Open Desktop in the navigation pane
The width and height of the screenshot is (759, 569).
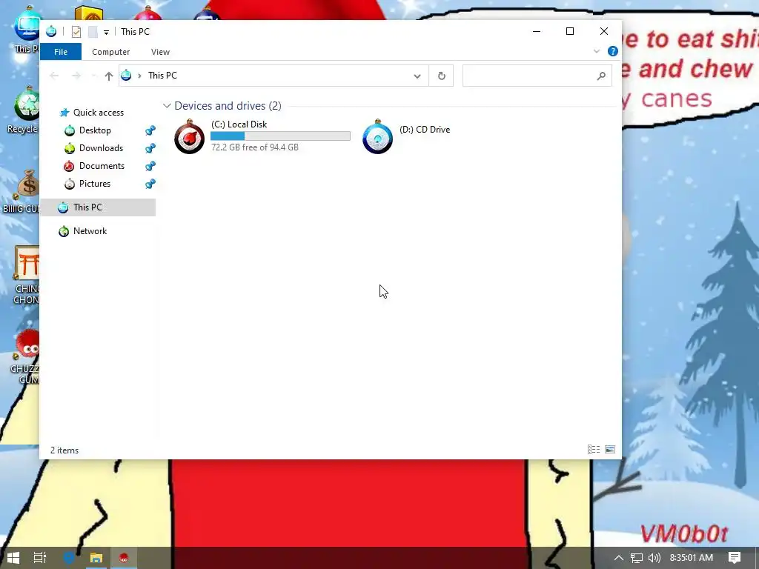click(x=95, y=130)
